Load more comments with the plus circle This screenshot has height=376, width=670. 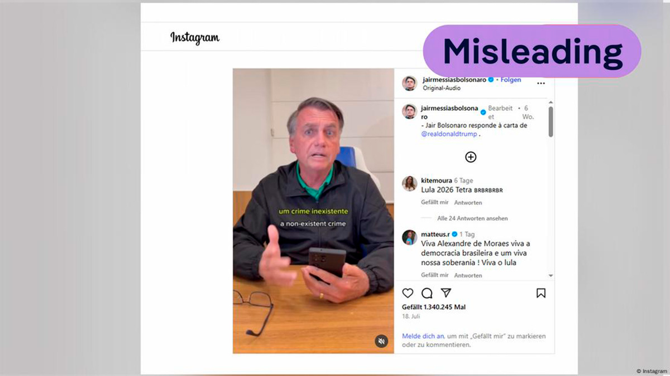tap(471, 157)
